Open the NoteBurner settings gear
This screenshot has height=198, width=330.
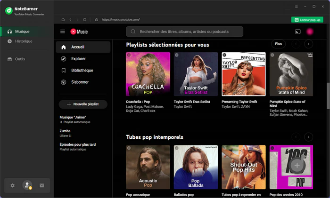[x=13, y=185]
